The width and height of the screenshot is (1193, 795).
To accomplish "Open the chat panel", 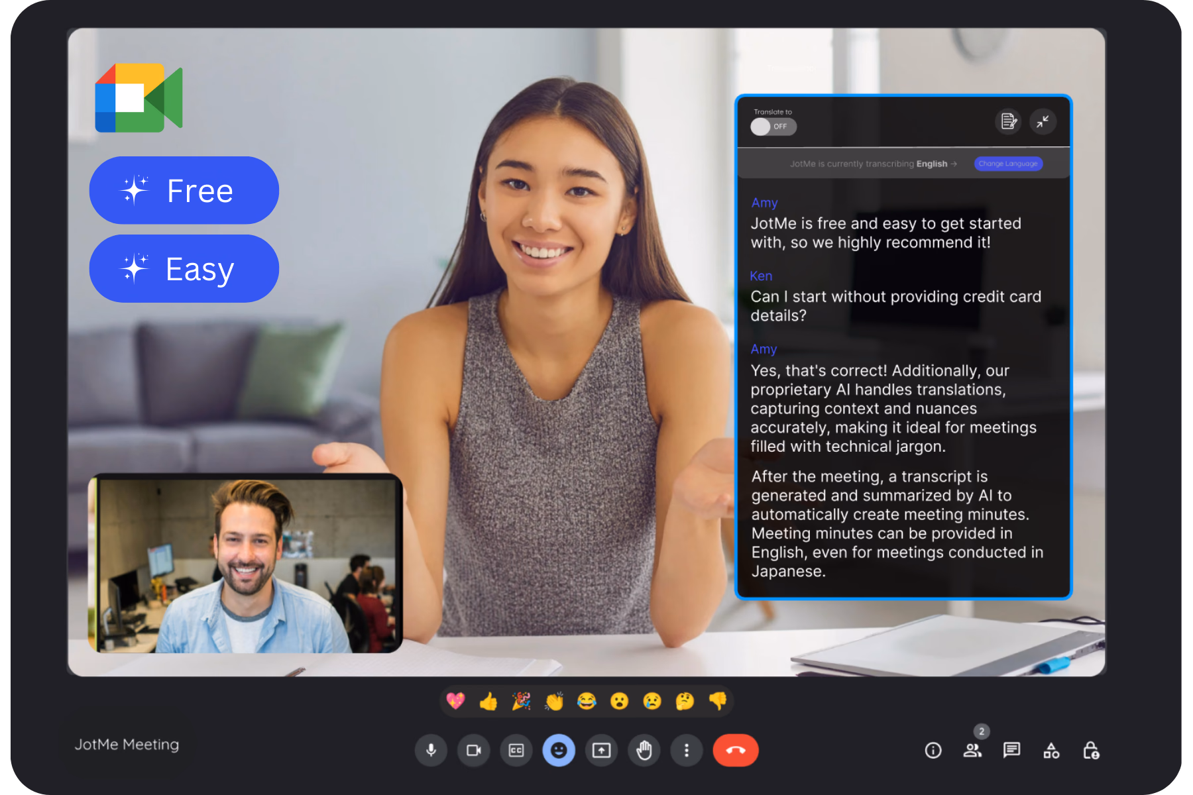I will 1011,751.
